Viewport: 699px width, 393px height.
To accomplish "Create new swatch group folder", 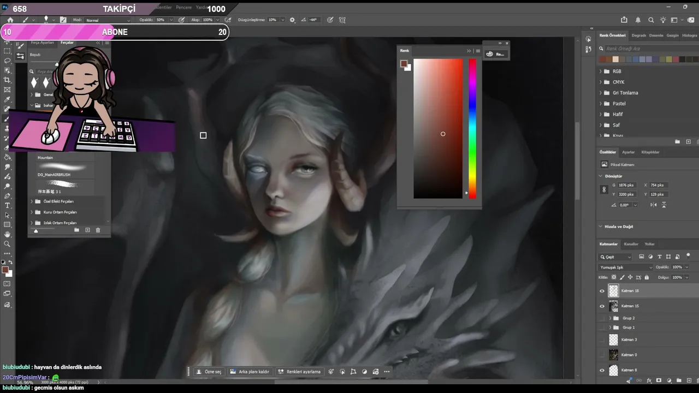I will (678, 142).
